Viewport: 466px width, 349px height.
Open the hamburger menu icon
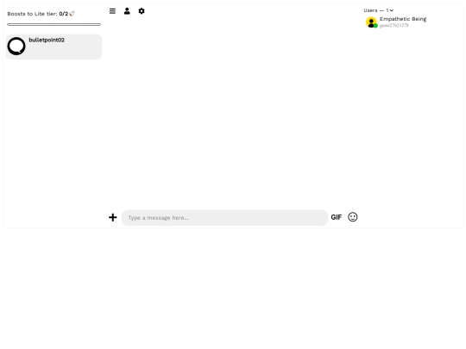[112, 11]
